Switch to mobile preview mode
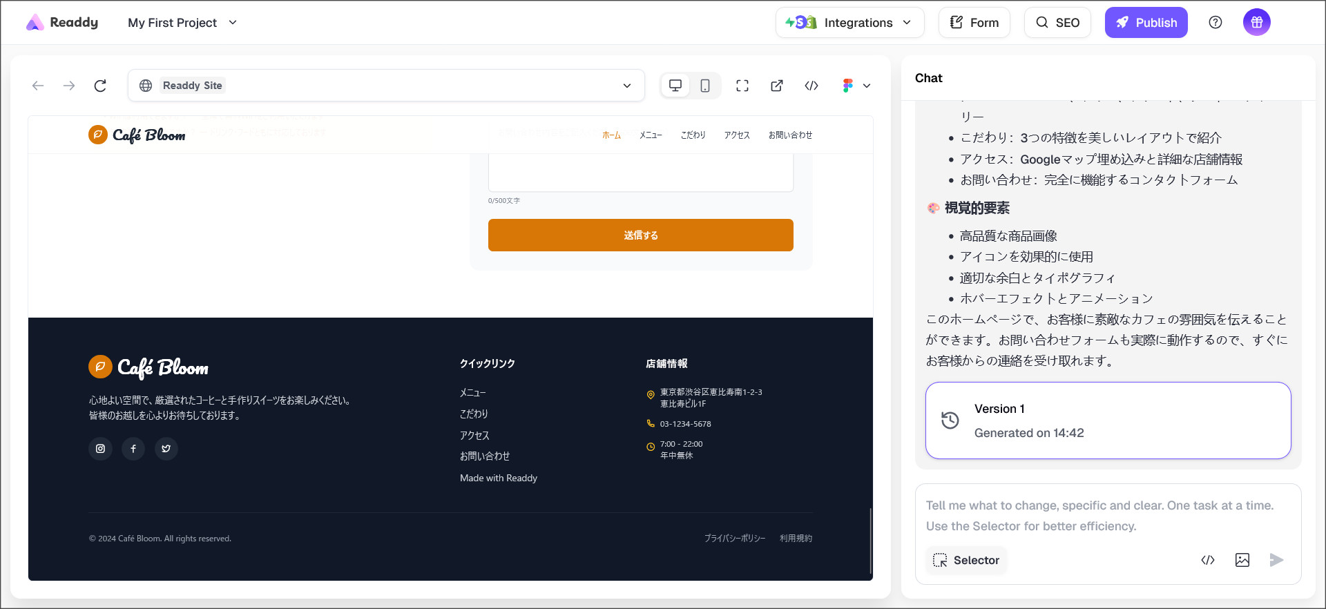The height and width of the screenshot is (609, 1326). pyautogui.click(x=705, y=86)
